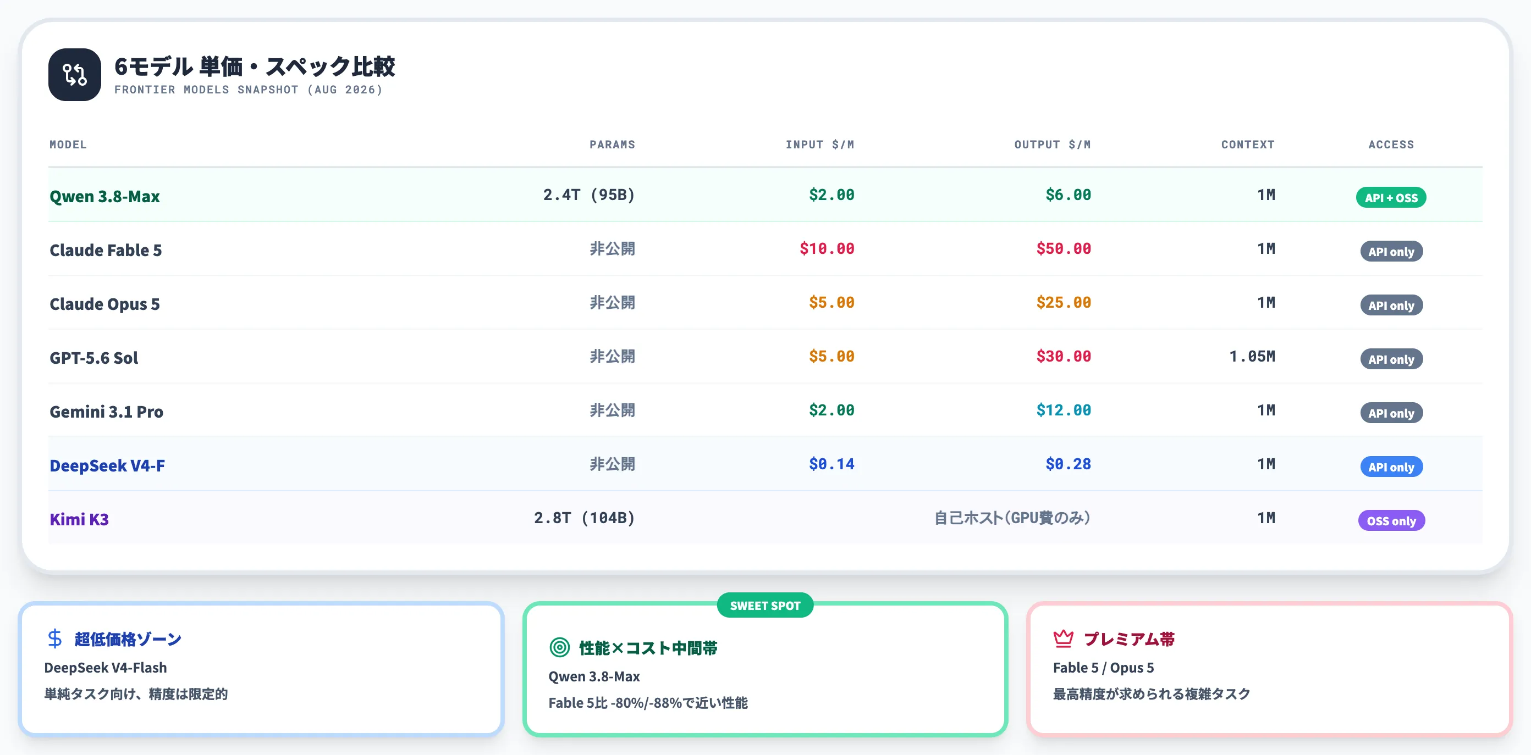Click the $10.00 input price
The width and height of the screenshot is (1531, 755).
point(827,249)
